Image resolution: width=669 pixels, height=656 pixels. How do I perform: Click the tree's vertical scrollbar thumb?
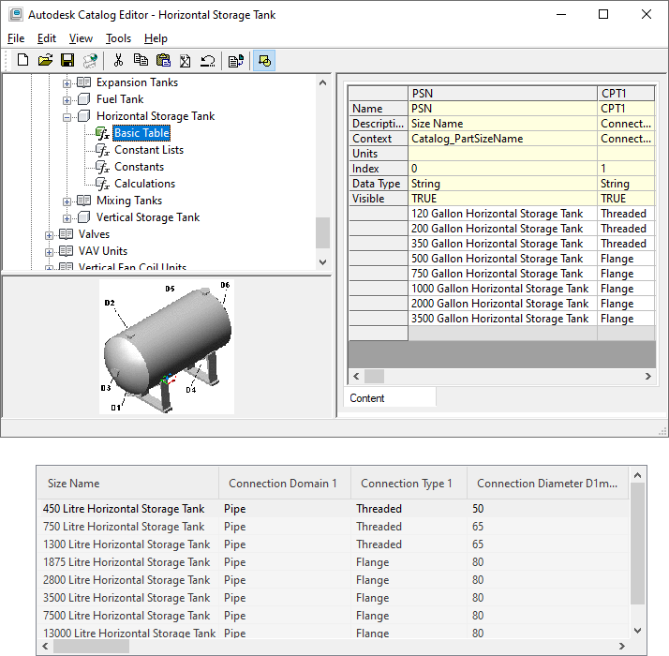point(323,232)
